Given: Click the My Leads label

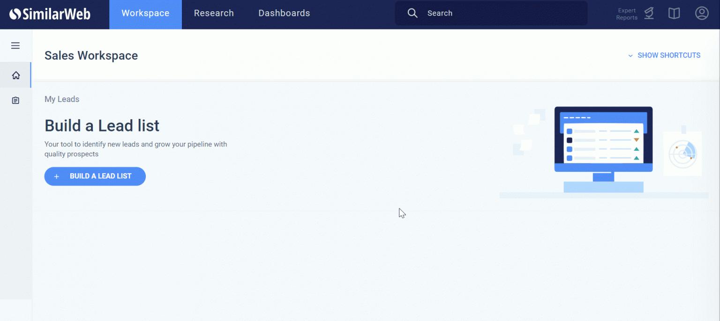Looking at the screenshot, I should (62, 99).
